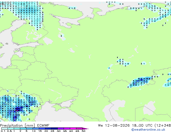Click the 2–5 mm legend color swatch
The width and height of the screenshot is (171, 132).
23,128
